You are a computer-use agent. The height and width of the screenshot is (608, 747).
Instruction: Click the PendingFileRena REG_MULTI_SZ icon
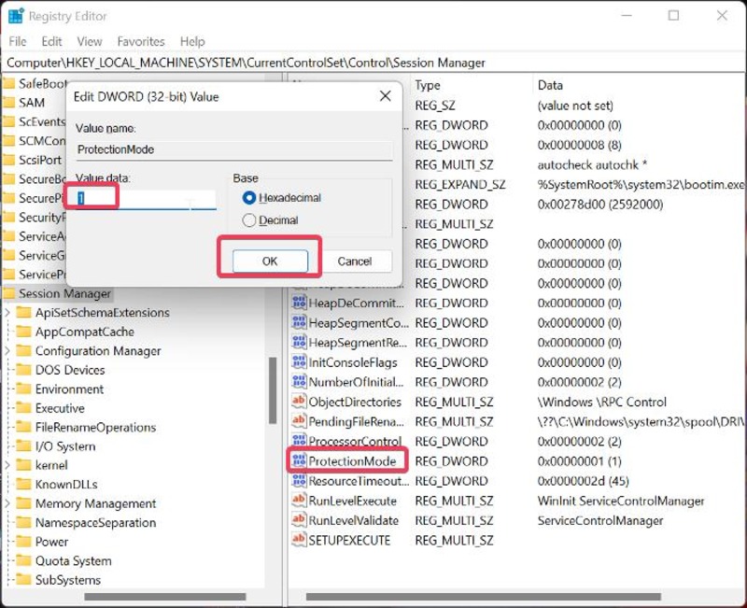pyautogui.click(x=300, y=421)
